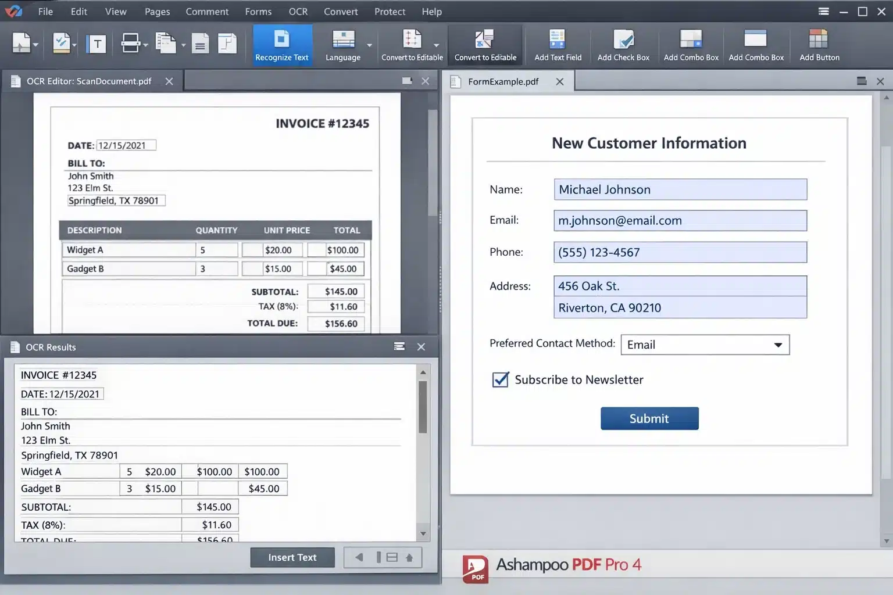Click the Email input field on the form
The width and height of the screenshot is (893, 595).
pyautogui.click(x=680, y=220)
